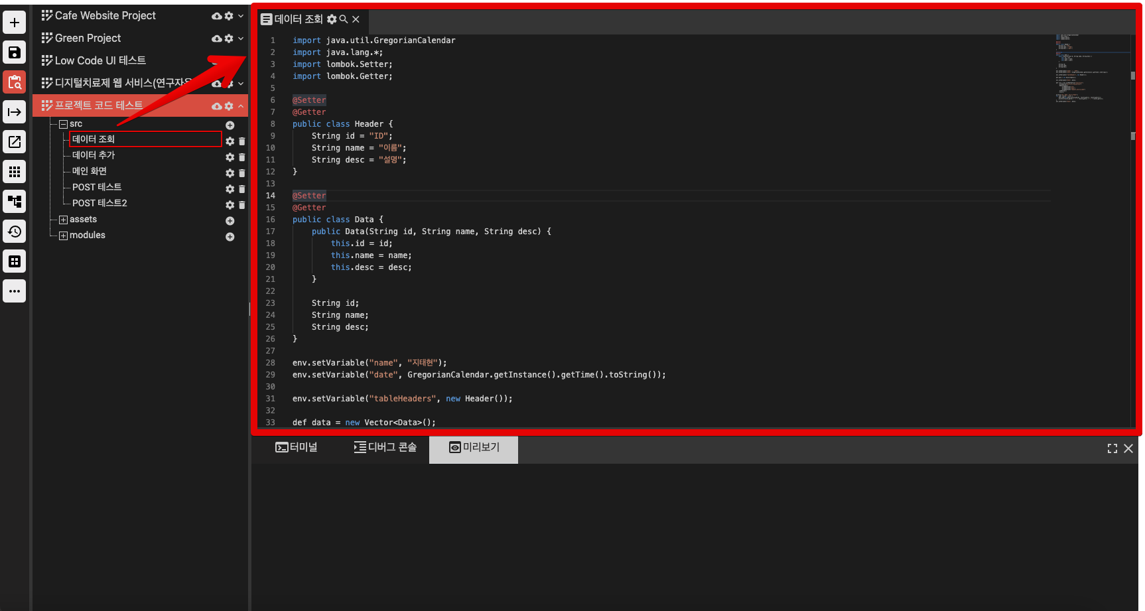
Task: Click the code minimap overview
Action: click(1088, 66)
